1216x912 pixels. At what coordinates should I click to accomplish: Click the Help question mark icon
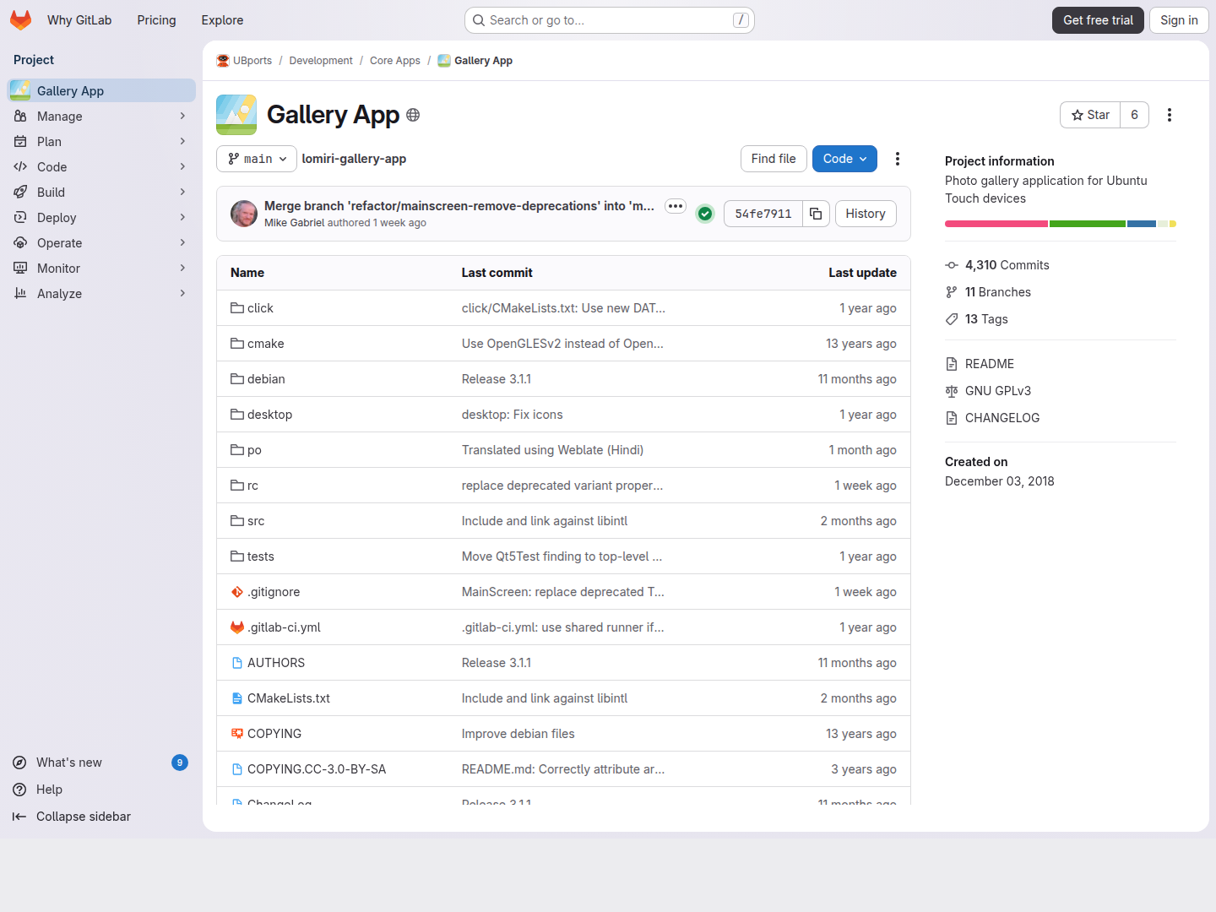(x=19, y=790)
